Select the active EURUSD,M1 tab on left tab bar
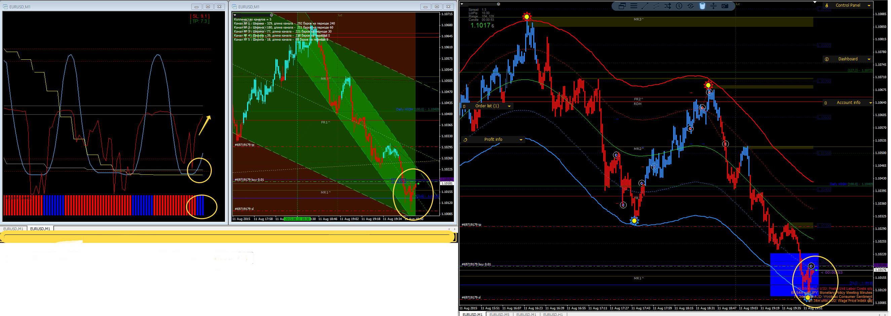Viewport: 891px width, 316px height. 40,229
